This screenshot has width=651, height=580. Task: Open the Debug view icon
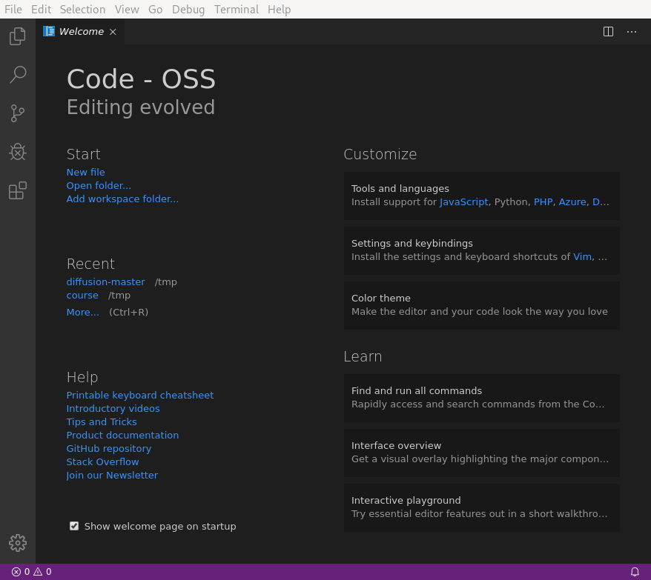(x=17, y=152)
